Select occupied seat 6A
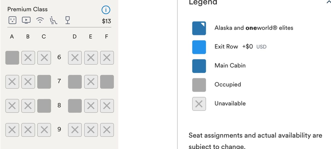Screen dimensions: 331x149 [12, 58]
